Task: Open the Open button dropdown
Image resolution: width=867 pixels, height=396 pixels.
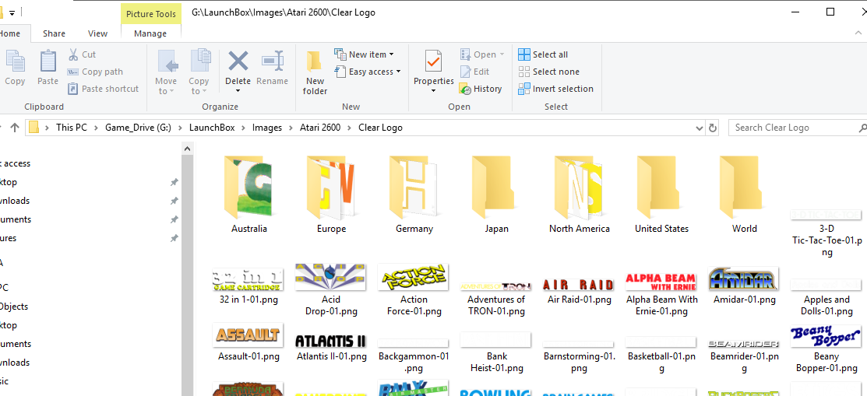Action: [502, 54]
